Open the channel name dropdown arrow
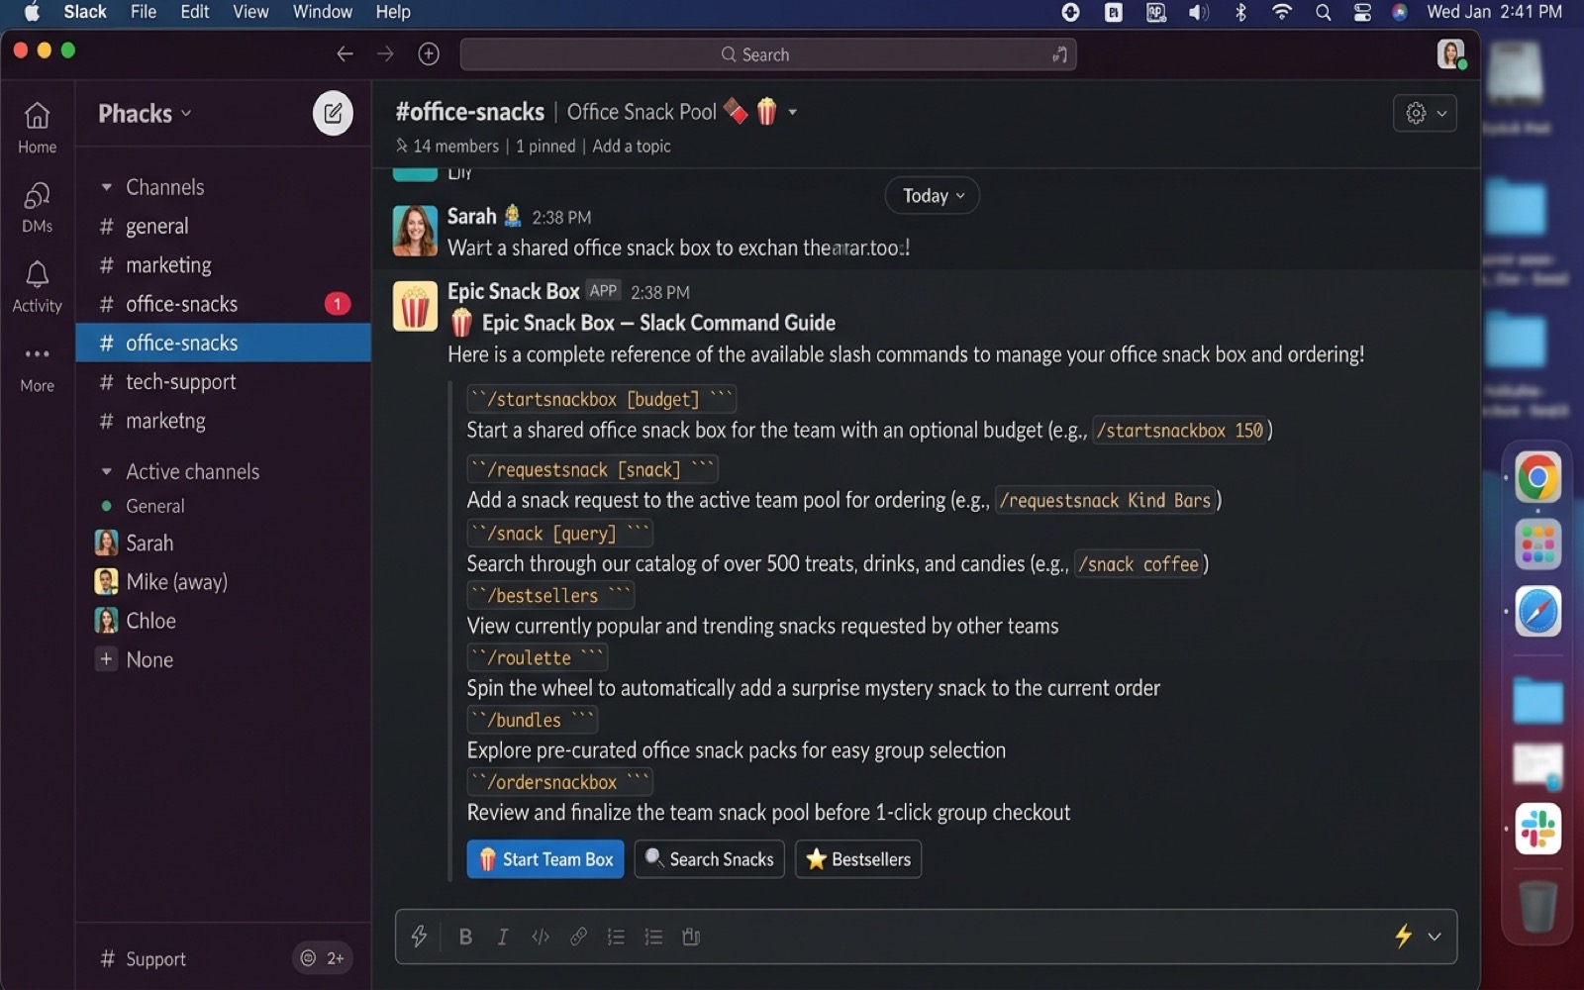 pyautogui.click(x=792, y=112)
